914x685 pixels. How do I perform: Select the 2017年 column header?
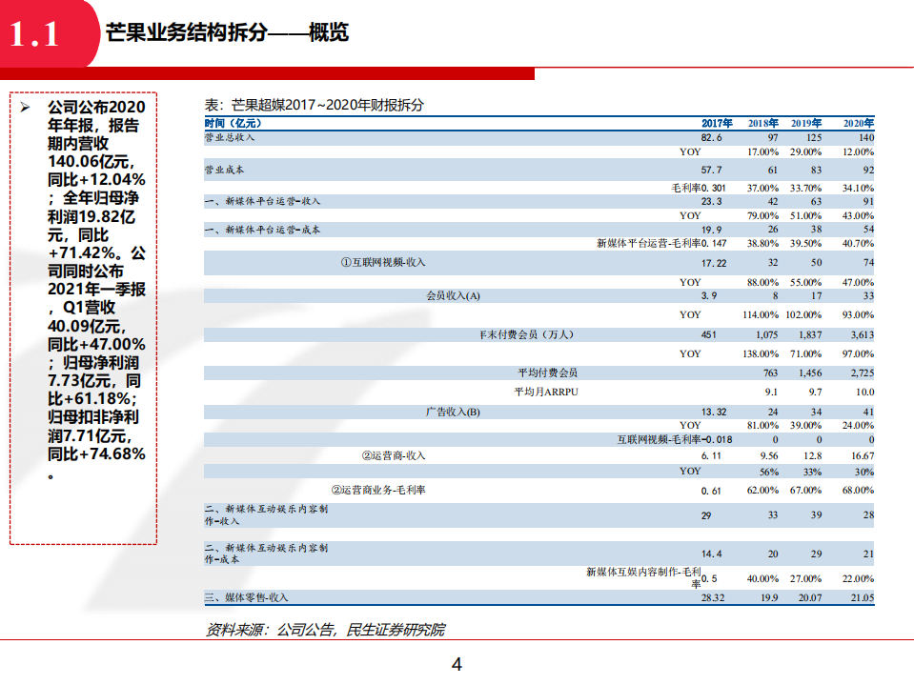715,123
